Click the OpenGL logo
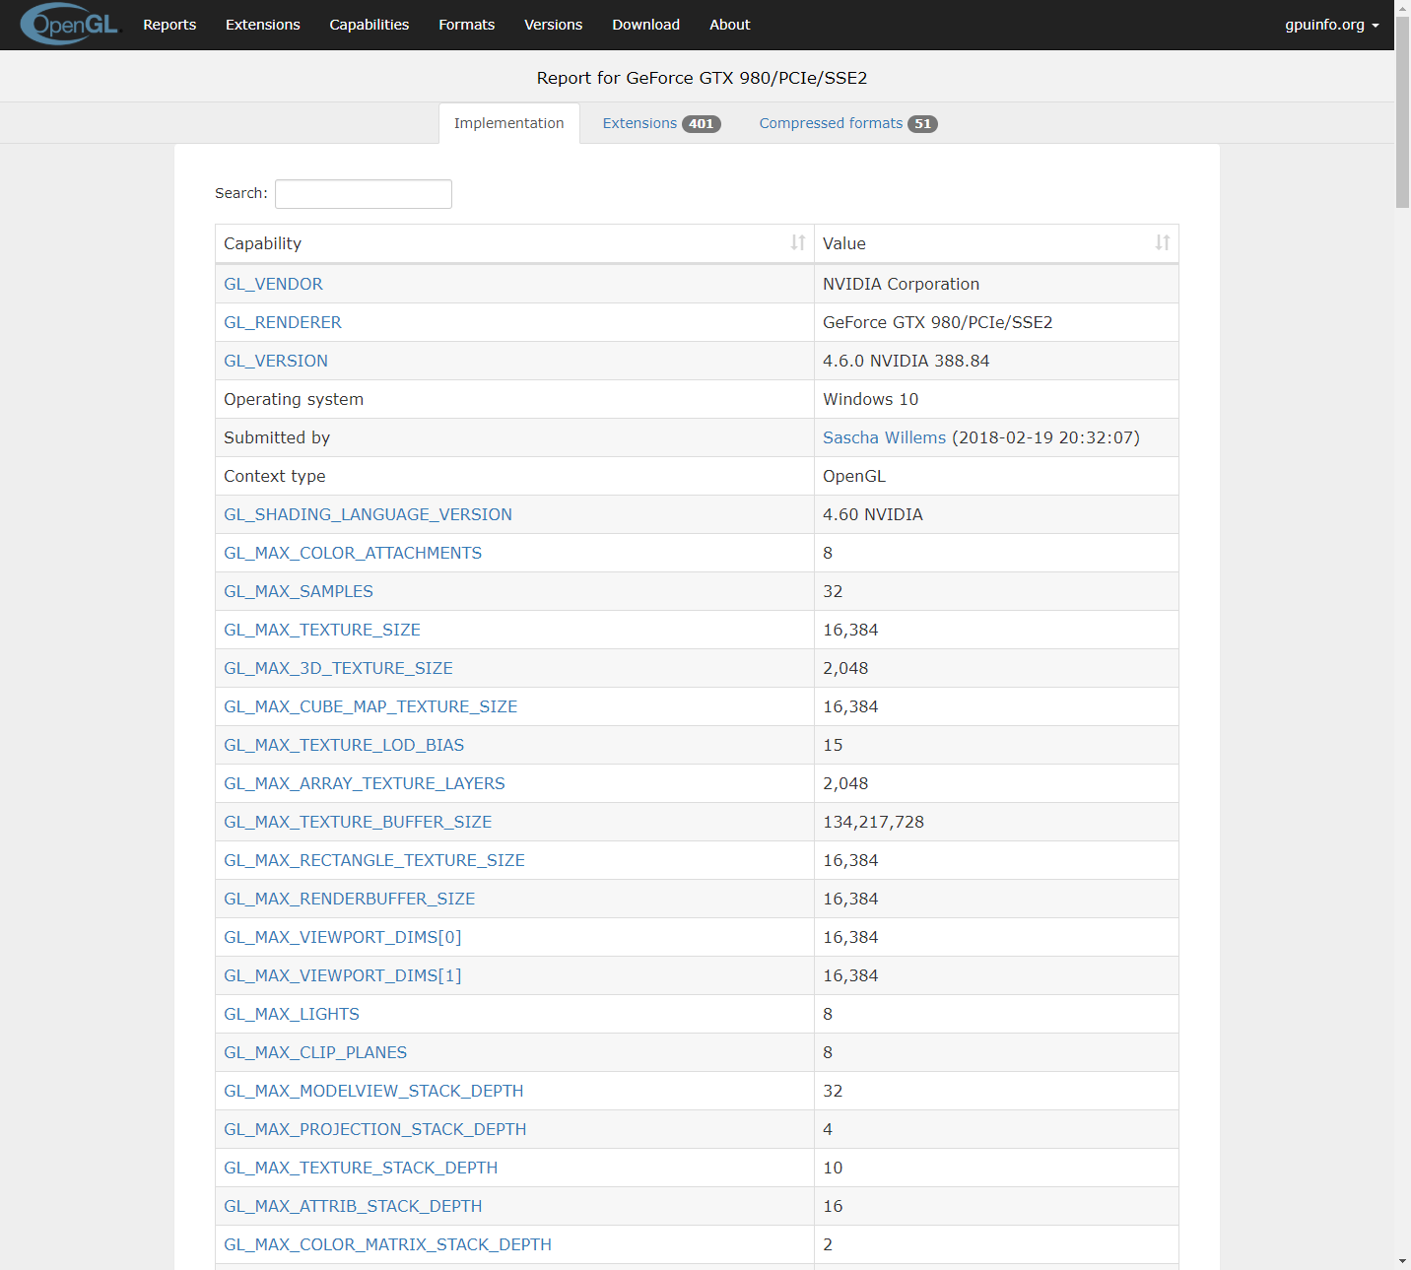Image resolution: width=1411 pixels, height=1270 pixels. pos(69,25)
